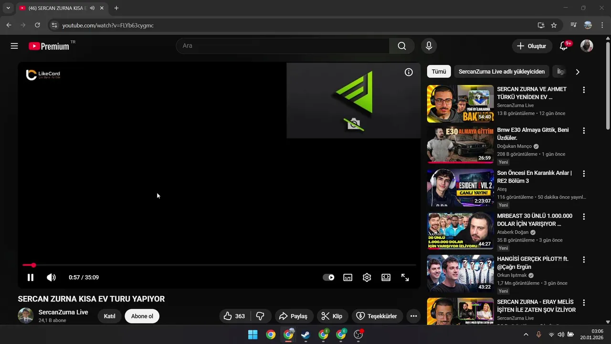The image size is (611, 344).
Task: Show video info card icon
Action: coord(409,72)
